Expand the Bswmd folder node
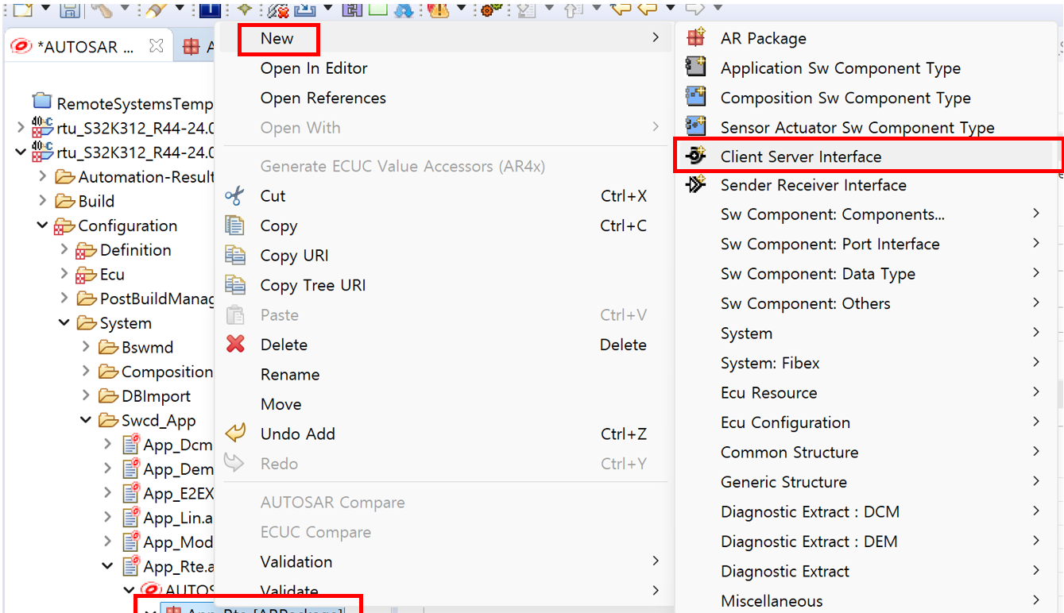The width and height of the screenshot is (1064, 613). point(87,347)
